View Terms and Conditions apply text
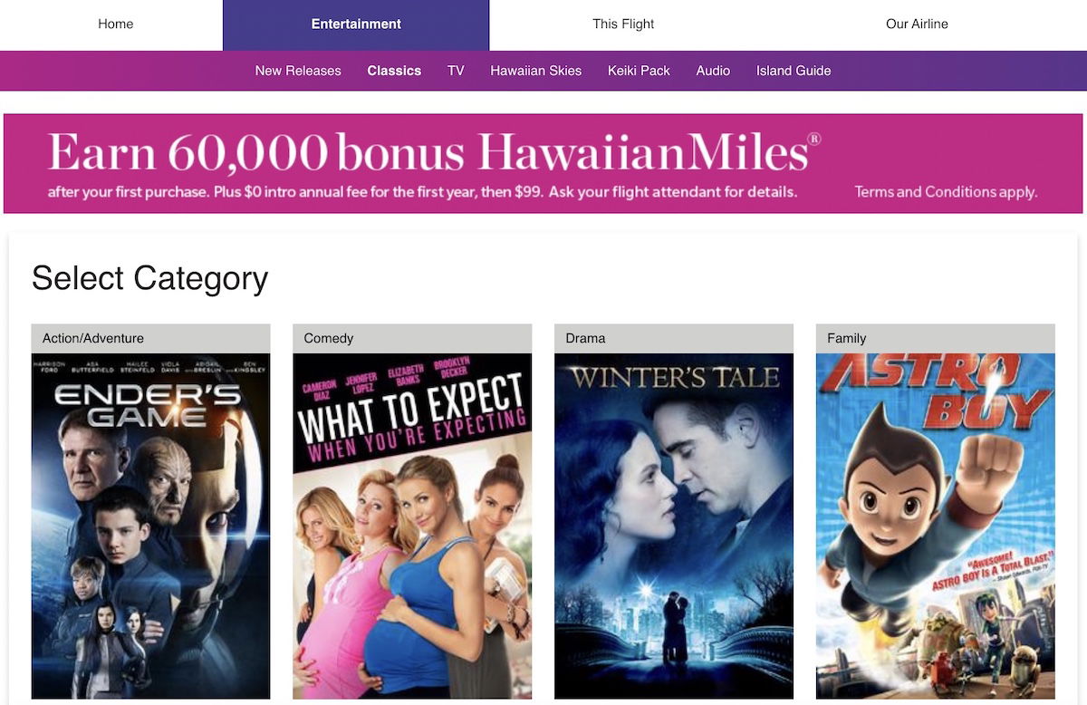This screenshot has height=705, width=1087. click(946, 192)
